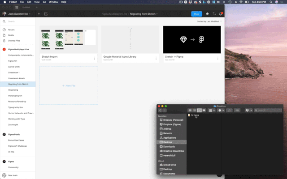Select the Untitled tab in Figma

(26, 7)
